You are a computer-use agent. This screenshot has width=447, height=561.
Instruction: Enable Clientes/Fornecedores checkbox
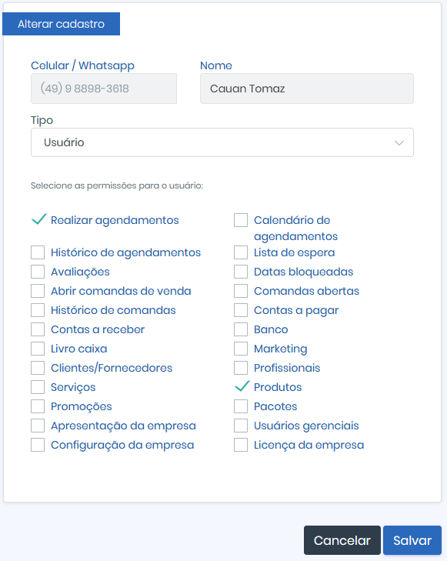pos(38,368)
